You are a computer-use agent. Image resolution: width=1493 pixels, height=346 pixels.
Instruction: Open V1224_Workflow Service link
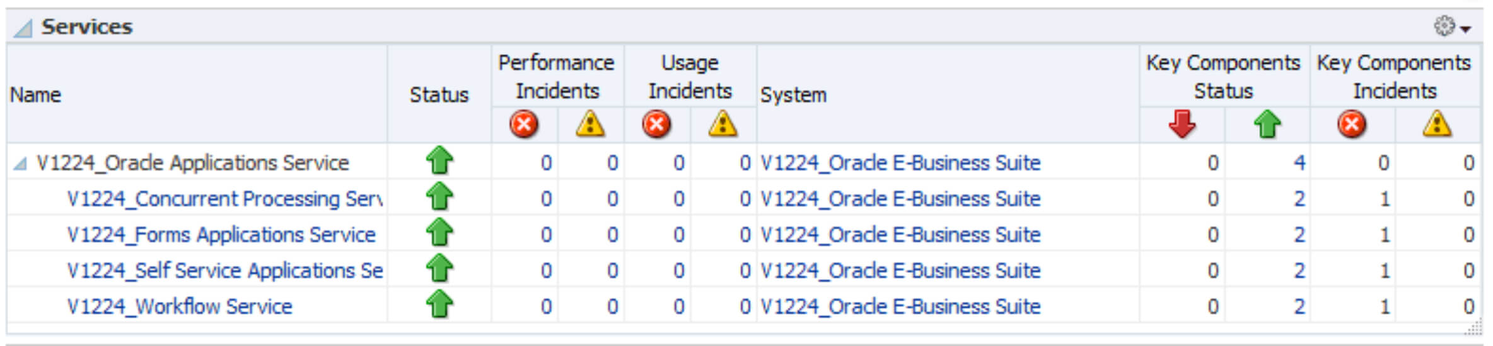(180, 306)
